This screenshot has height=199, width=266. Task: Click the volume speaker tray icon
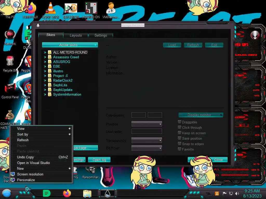pos(237,193)
